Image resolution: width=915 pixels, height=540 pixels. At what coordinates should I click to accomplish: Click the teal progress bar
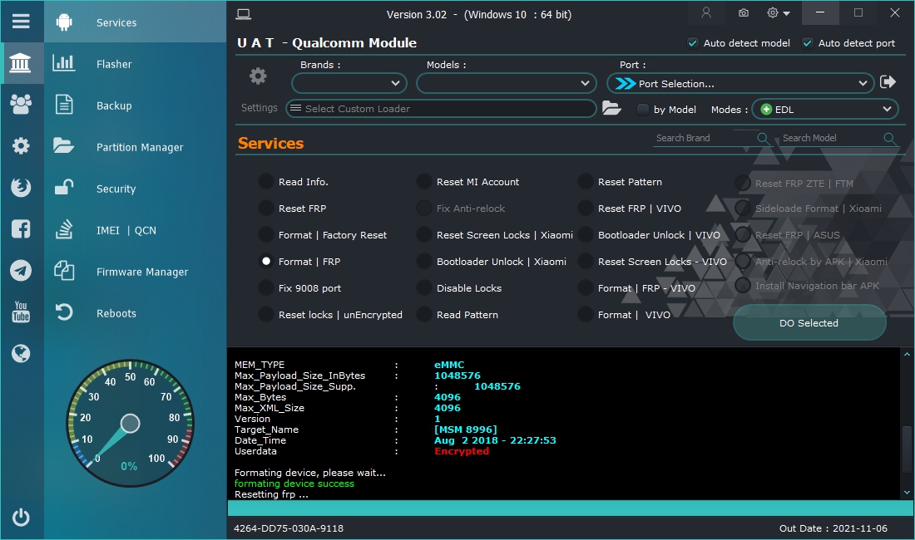570,508
